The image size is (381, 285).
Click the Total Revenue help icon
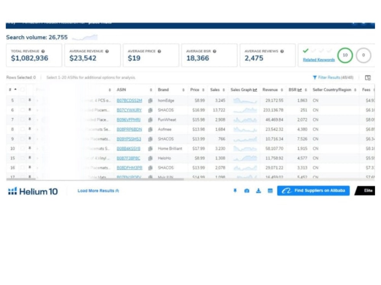(43, 51)
